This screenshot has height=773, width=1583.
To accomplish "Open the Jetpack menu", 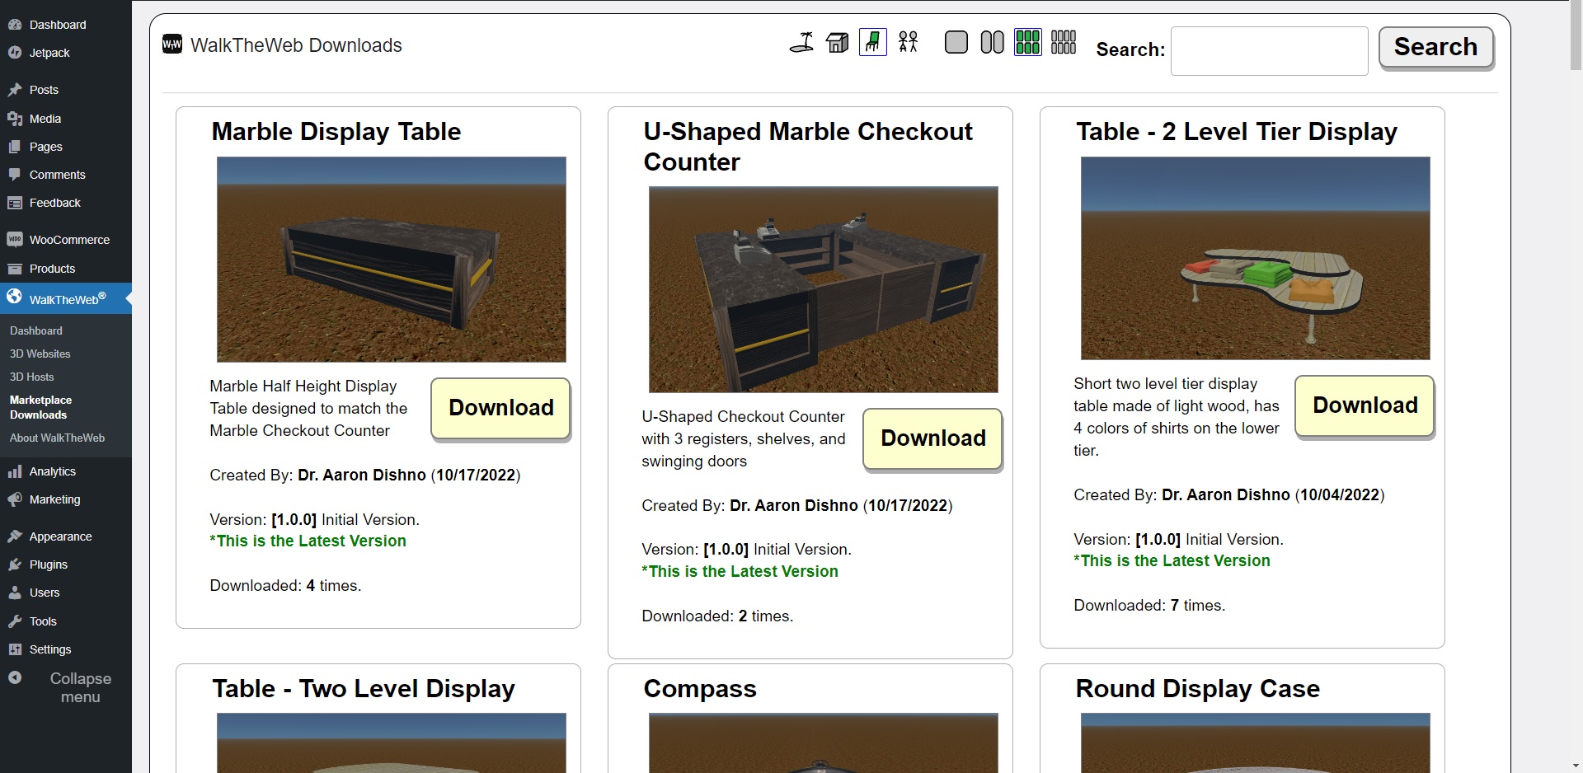I will (66, 53).
